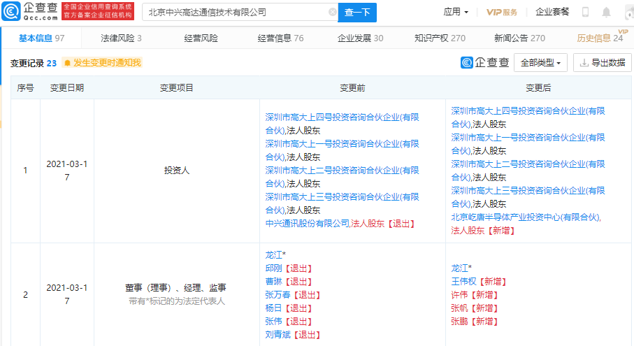
Task: Open 张万春 person link
Action: pyautogui.click(x=278, y=295)
